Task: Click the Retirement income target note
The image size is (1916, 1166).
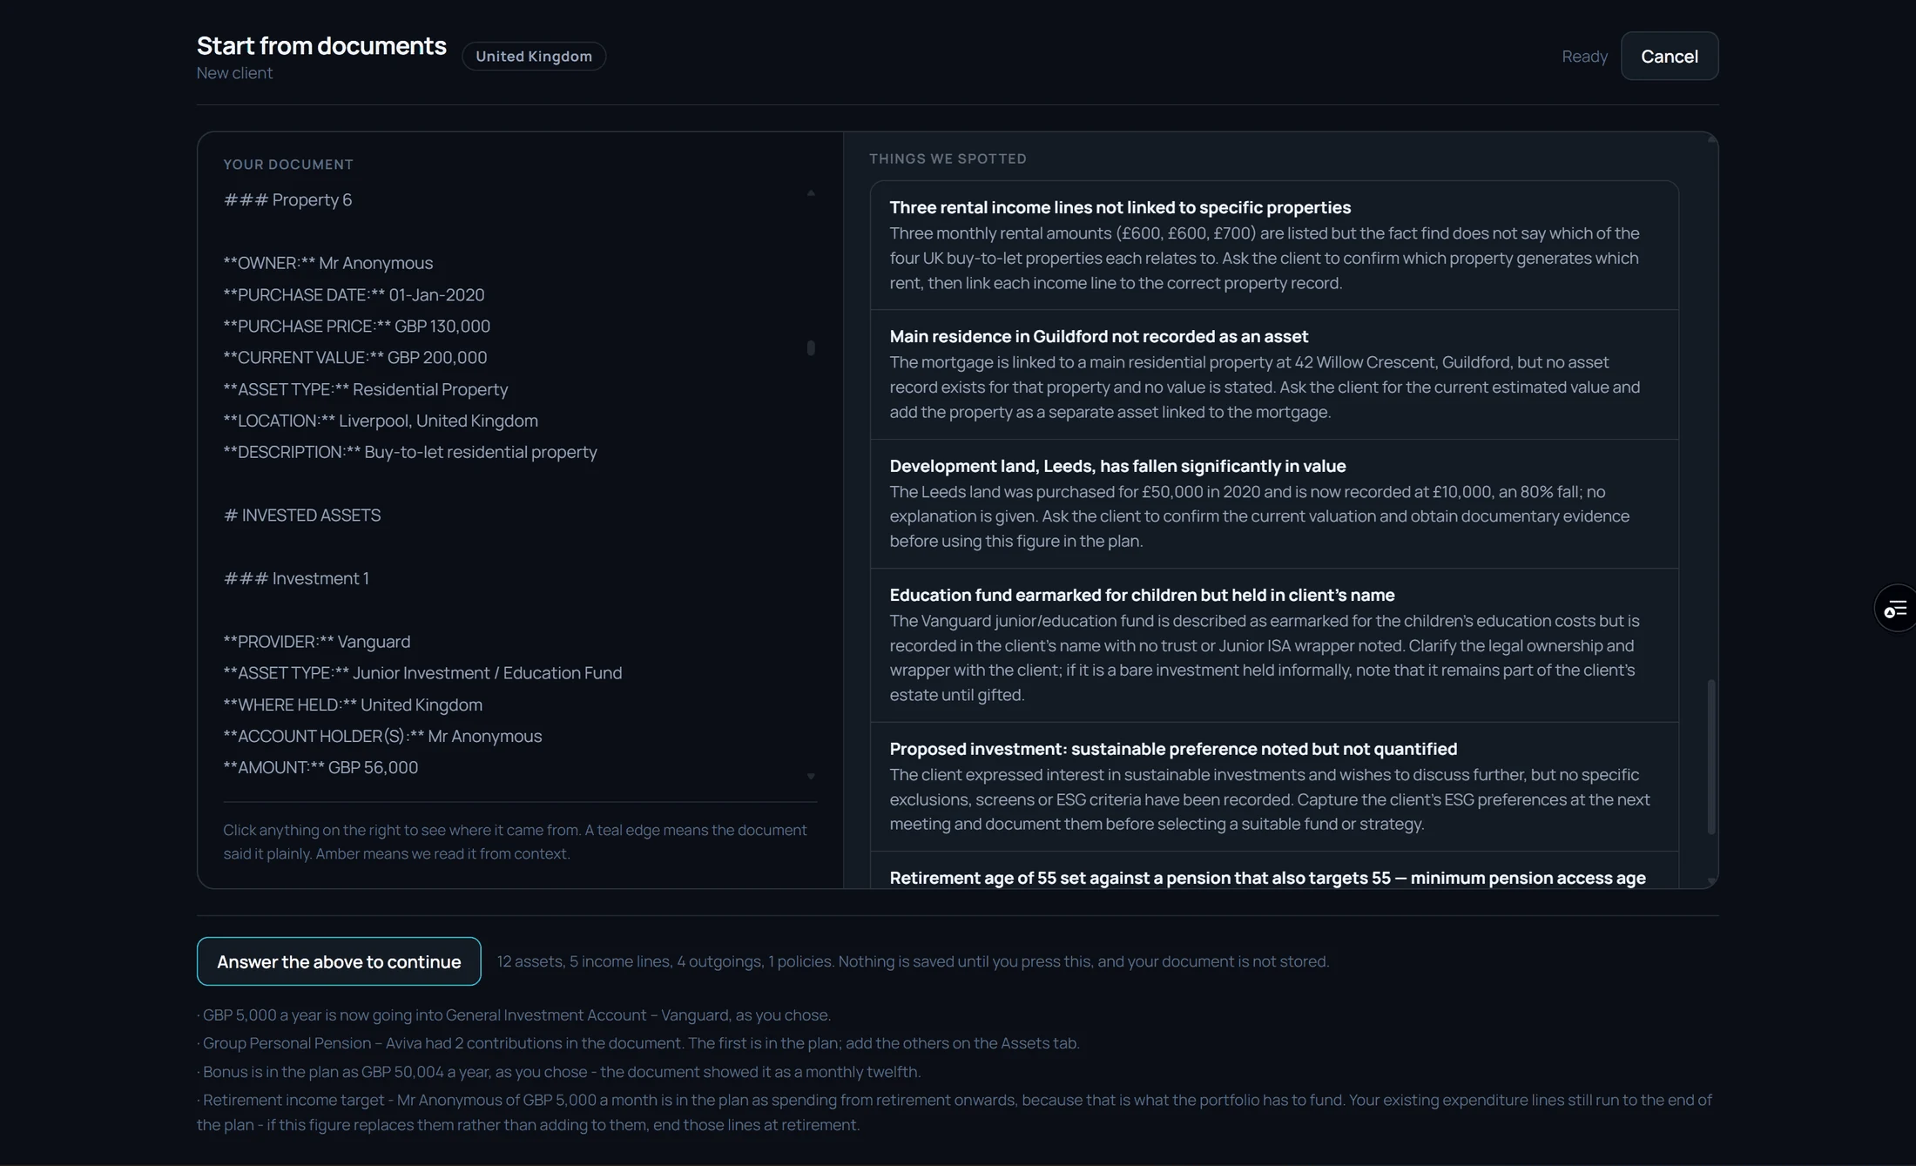Action: (x=955, y=1112)
